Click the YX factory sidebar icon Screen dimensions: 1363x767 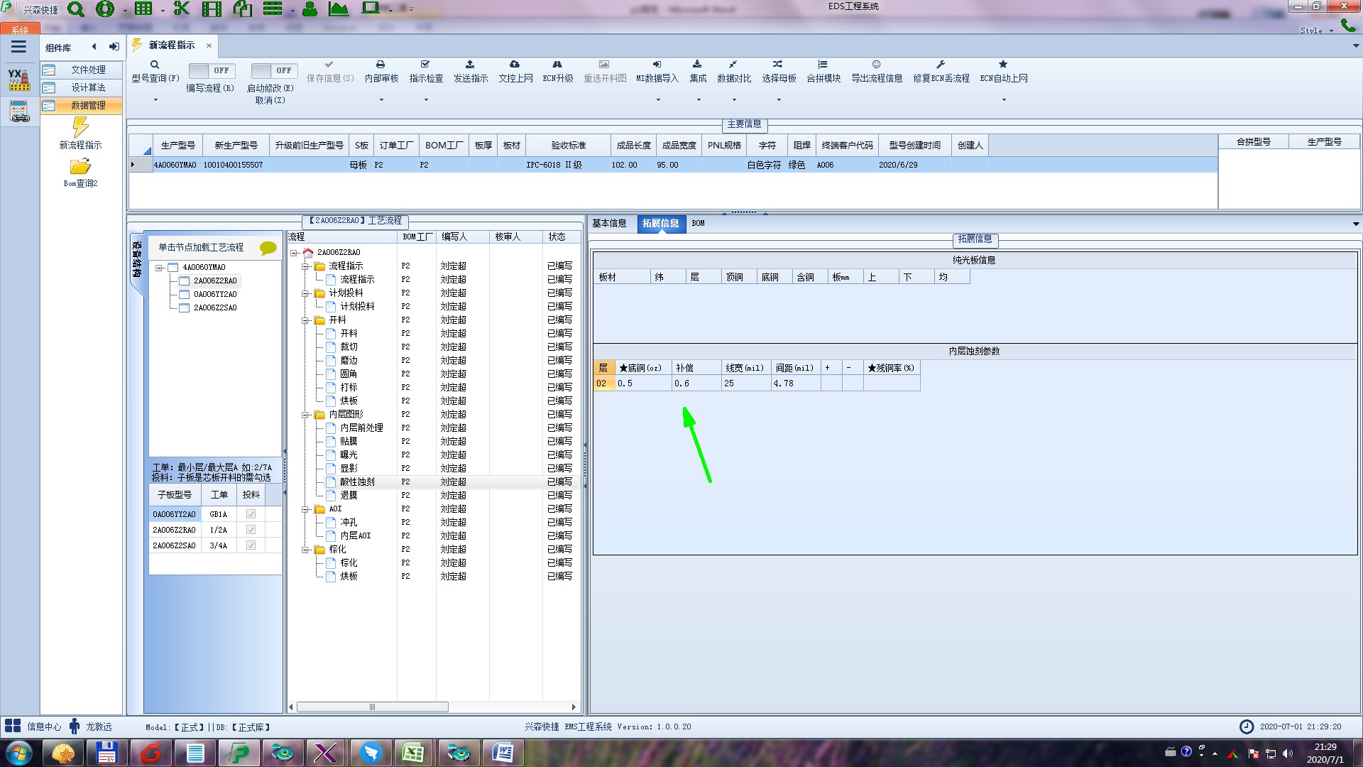click(x=19, y=80)
